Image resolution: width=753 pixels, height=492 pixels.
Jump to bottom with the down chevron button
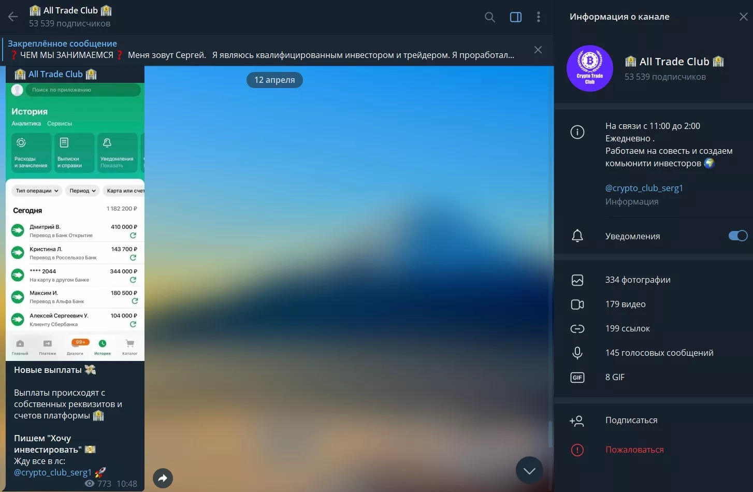529,470
